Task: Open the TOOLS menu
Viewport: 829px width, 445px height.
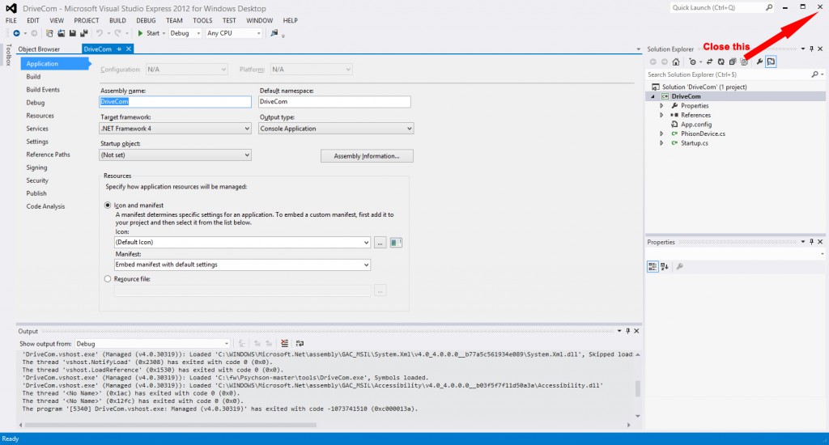Action: click(202, 20)
